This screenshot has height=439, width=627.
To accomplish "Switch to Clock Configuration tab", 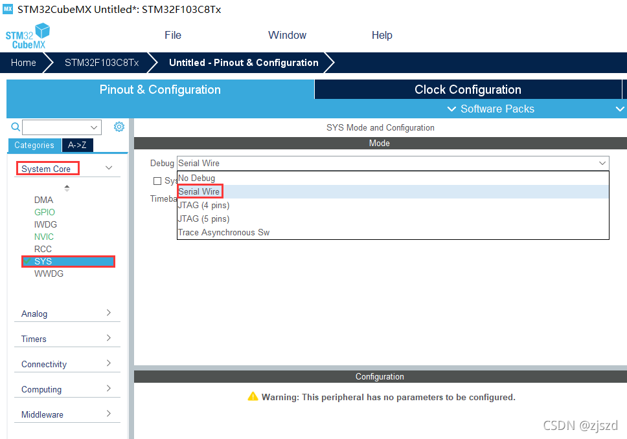I will pyautogui.click(x=468, y=89).
